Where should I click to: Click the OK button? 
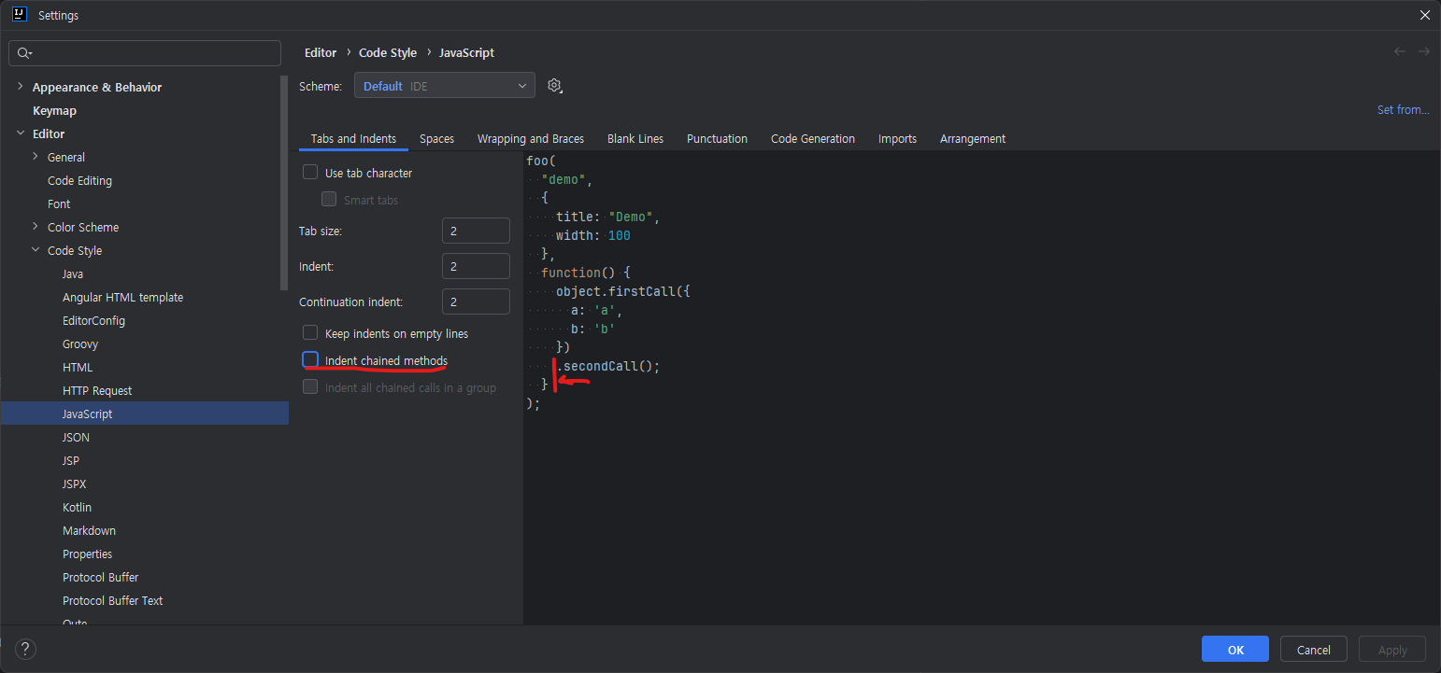[x=1234, y=650]
